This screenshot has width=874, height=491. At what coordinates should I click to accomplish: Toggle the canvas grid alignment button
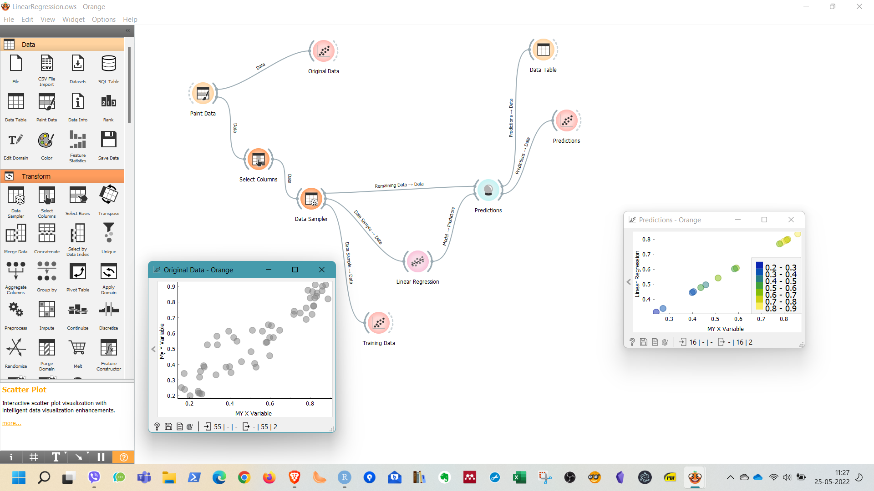(x=34, y=457)
